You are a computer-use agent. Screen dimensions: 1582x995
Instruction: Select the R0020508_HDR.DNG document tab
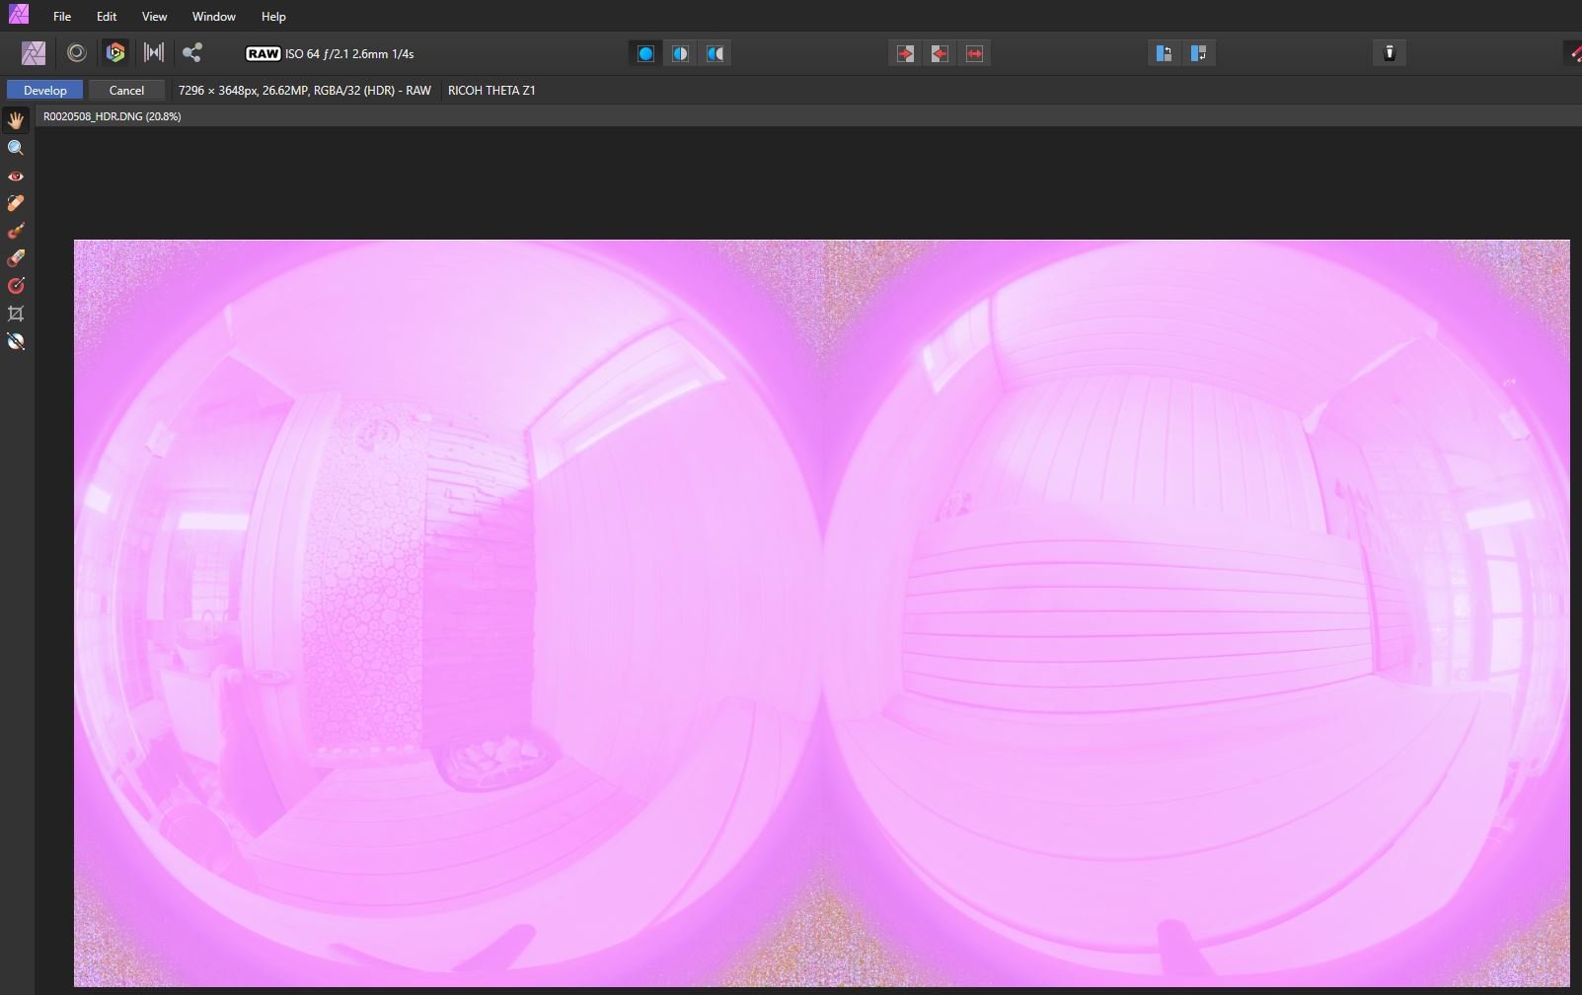pyautogui.click(x=112, y=116)
